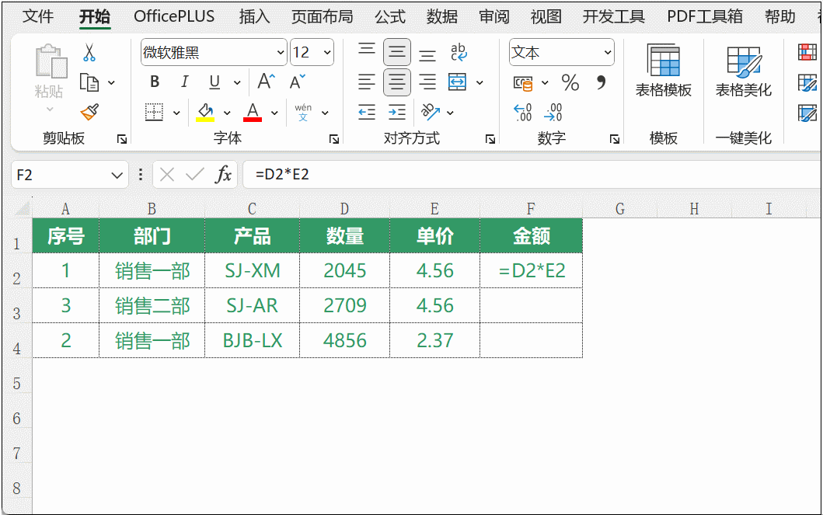
Task: Open merge cells dropdown arrow
Action: [480, 82]
